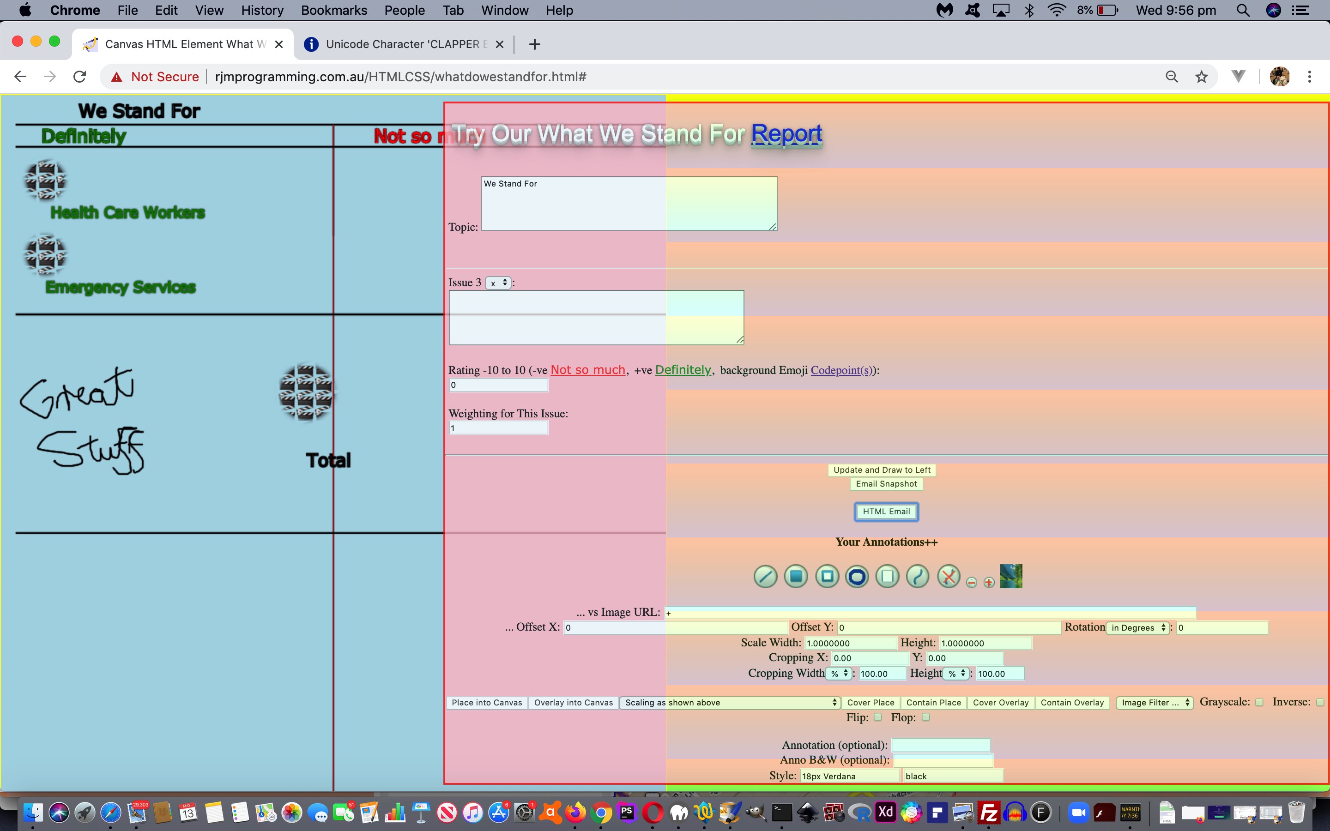Select the straight line drawing tool
The height and width of the screenshot is (831, 1330).
(765, 577)
